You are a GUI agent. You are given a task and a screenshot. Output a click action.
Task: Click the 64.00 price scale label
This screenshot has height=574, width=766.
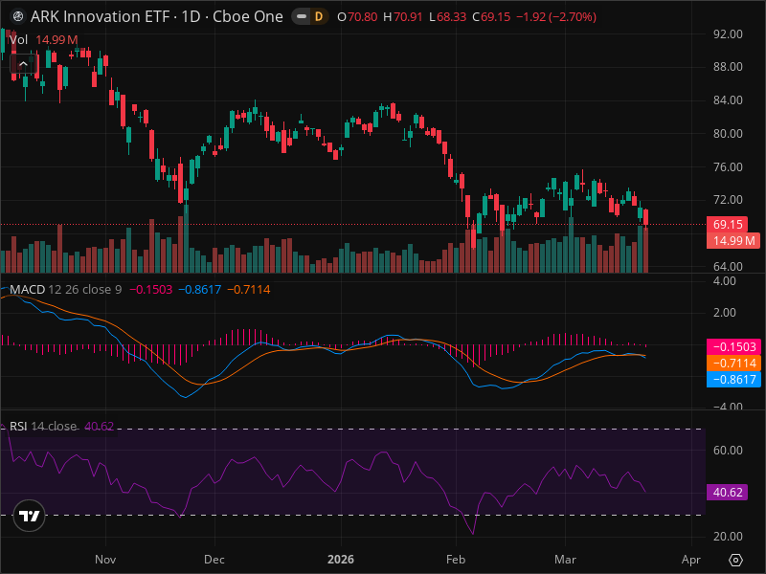click(728, 267)
